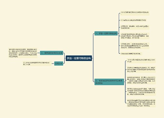Click second leaf under branch 三 about 仲裁时效
Viewport: 164px width, 118px height.
tap(141, 69)
